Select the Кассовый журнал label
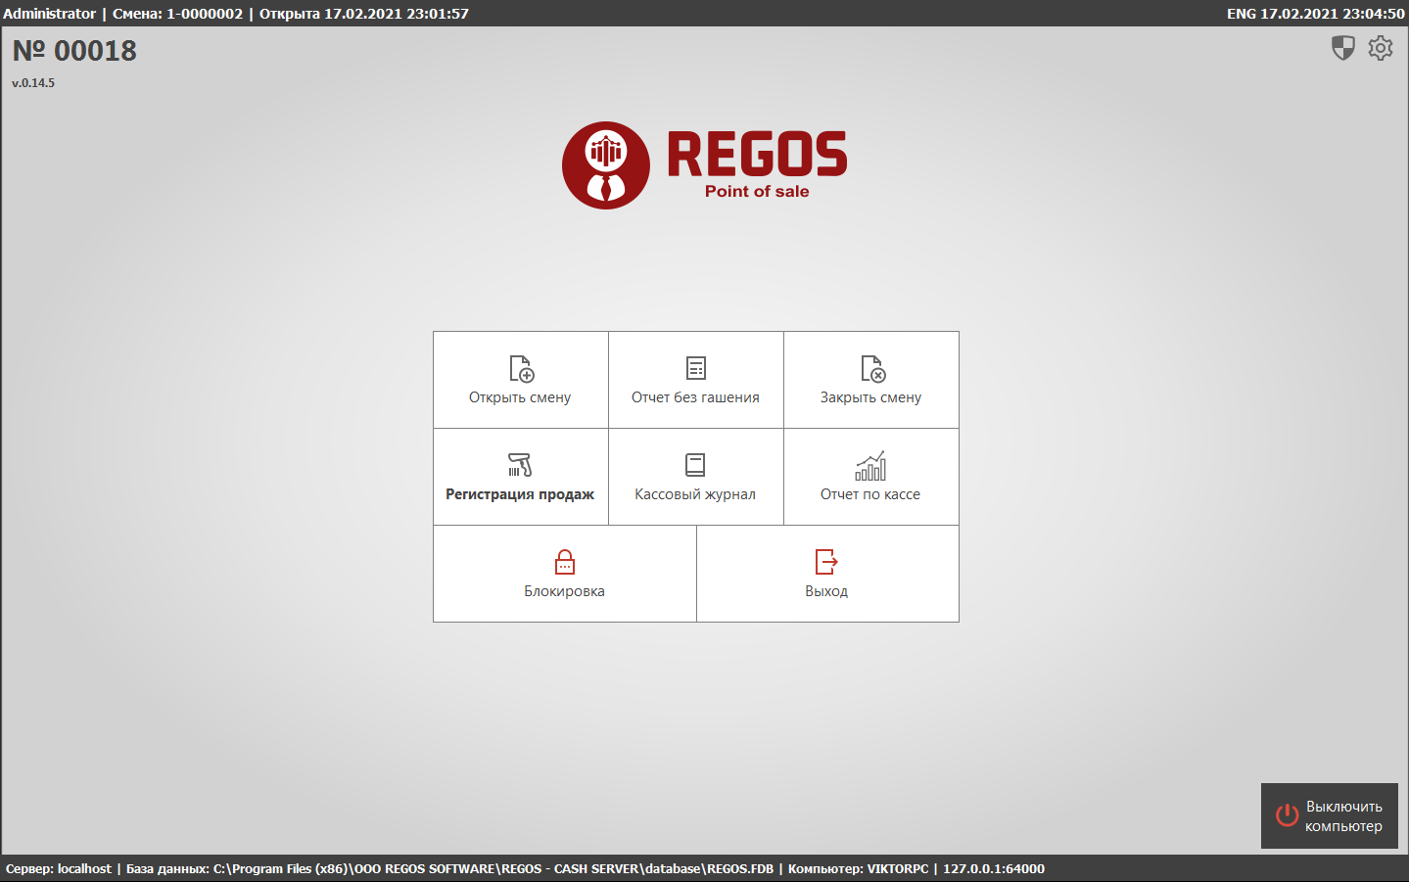 click(695, 494)
